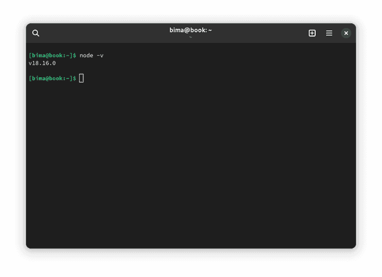This screenshot has height=277, width=382.
Task: Click 'bima' username in the first prompt
Action: pos(37,55)
